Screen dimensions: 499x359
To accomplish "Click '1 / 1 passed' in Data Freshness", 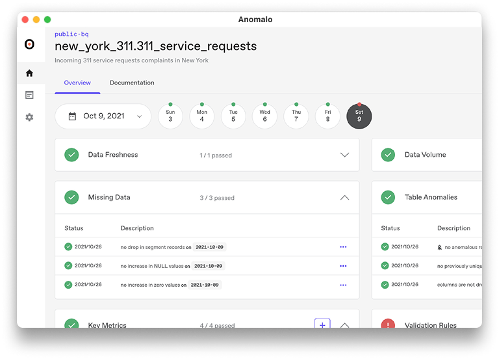I will (216, 155).
